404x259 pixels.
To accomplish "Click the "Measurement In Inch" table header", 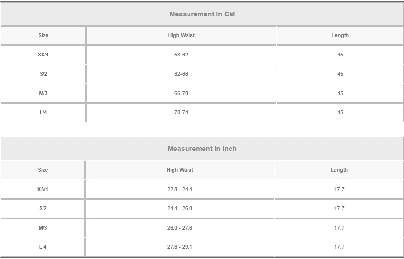I will (202, 149).
